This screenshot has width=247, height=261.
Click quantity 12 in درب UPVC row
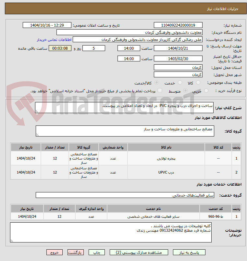click(55, 172)
